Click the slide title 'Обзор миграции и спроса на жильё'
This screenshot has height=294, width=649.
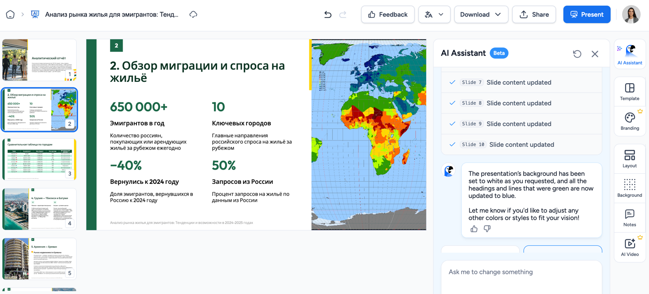(x=197, y=72)
